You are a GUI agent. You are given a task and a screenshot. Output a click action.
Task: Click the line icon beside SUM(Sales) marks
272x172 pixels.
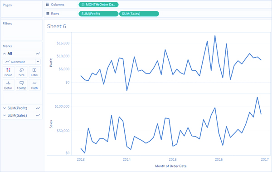(38, 115)
